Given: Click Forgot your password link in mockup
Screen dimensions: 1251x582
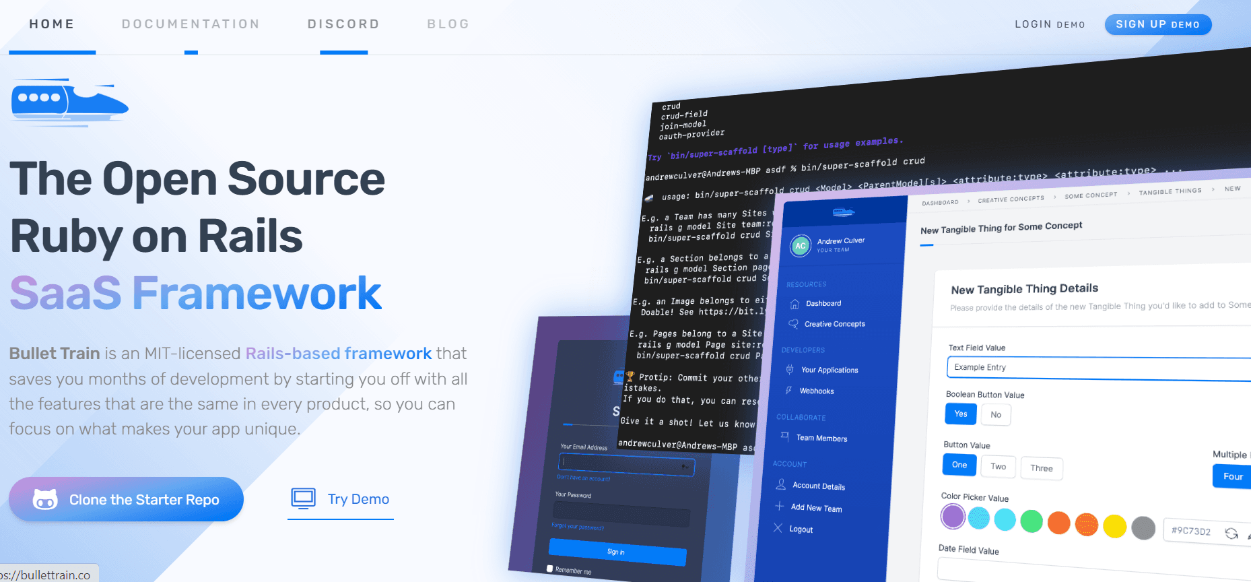Looking at the screenshot, I should 577,527.
